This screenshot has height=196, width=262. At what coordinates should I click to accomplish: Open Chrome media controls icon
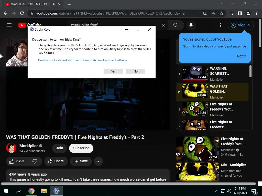coord(232,13)
